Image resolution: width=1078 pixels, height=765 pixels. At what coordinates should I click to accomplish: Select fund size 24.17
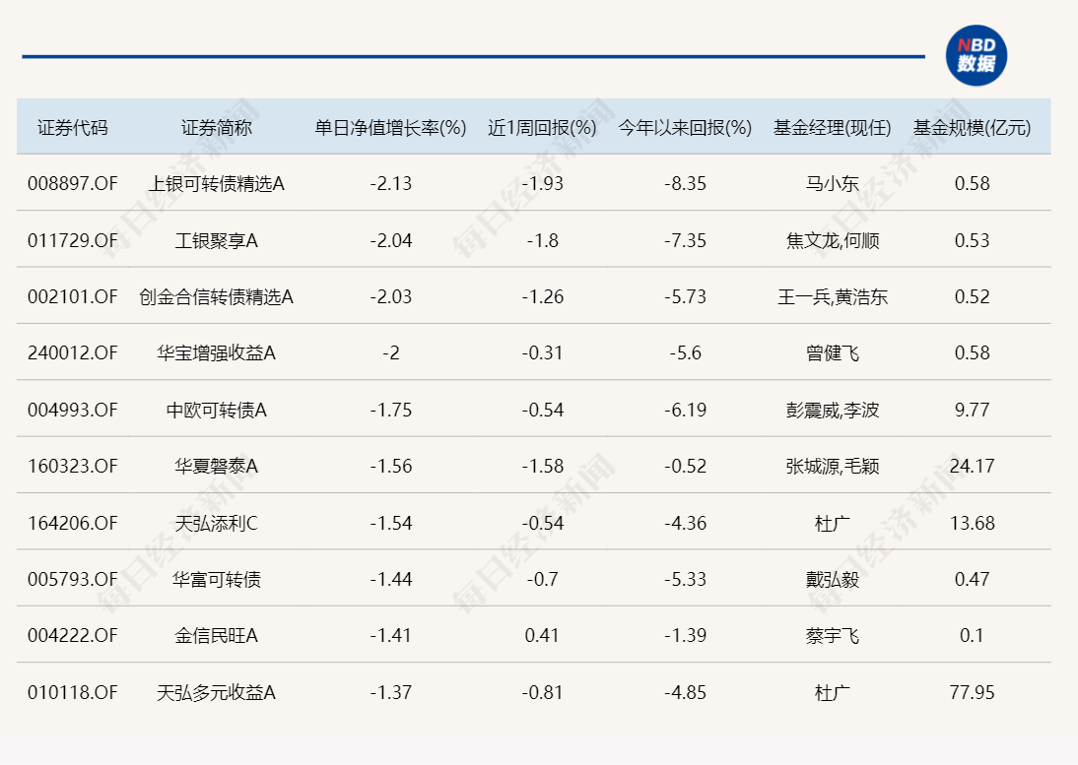click(973, 467)
